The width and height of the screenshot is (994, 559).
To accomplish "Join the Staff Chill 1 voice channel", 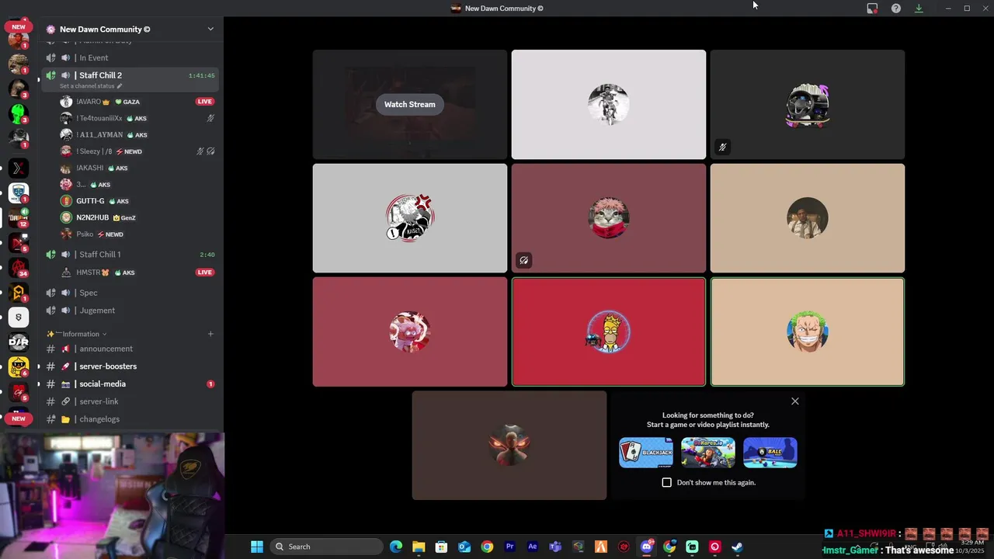I will tap(130, 255).
